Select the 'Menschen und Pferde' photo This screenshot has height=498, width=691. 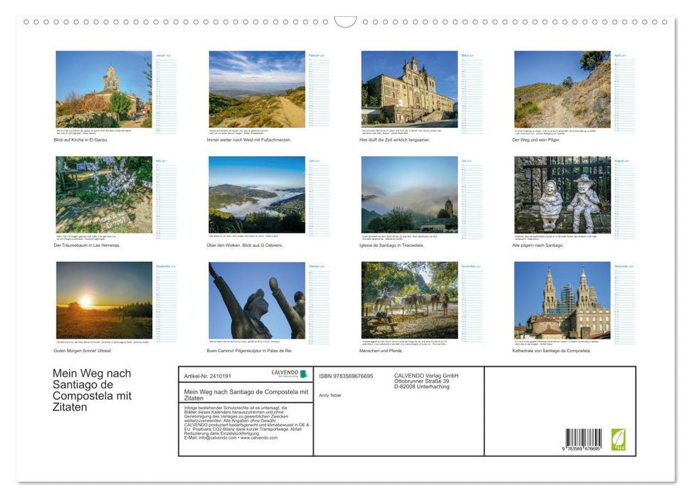(x=409, y=300)
